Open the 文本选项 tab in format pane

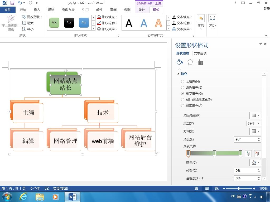pyautogui.click(x=200, y=53)
